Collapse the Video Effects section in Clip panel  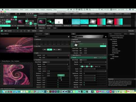point(72,55)
